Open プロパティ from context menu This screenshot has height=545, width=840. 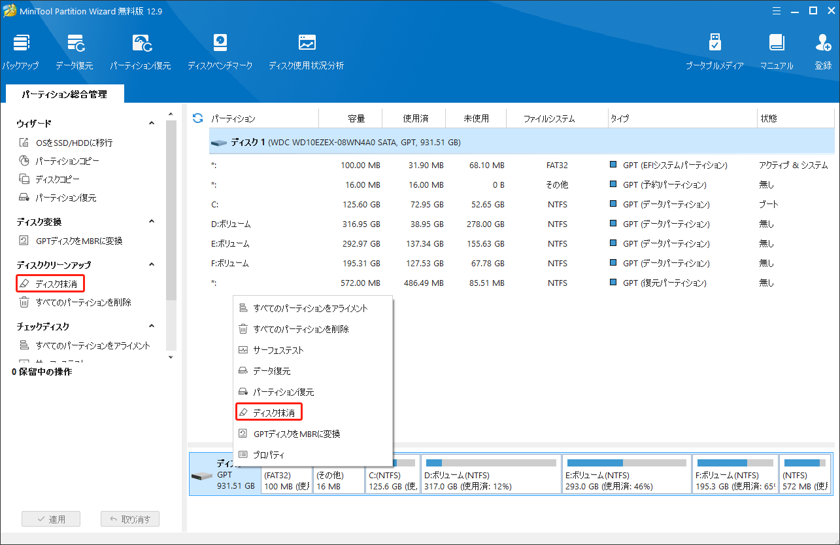[313, 455]
